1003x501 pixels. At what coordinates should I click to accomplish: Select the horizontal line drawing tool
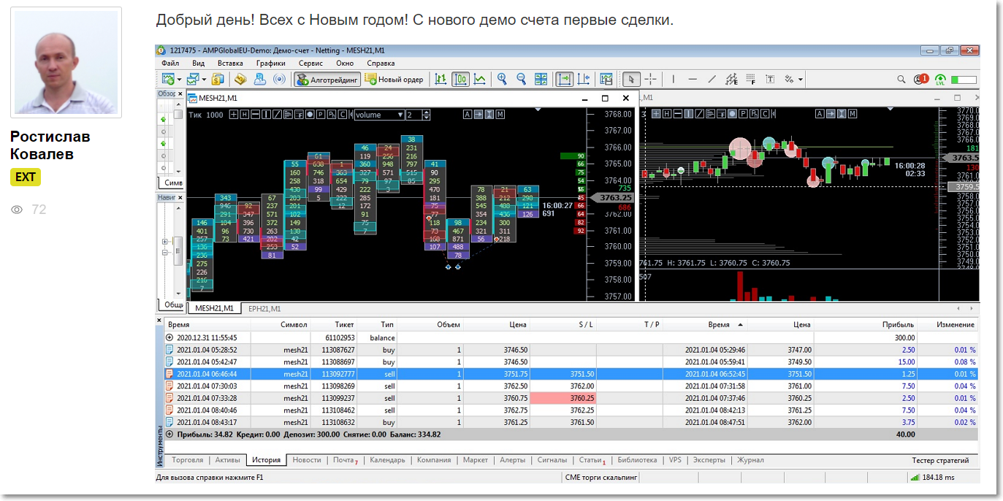[693, 79]
